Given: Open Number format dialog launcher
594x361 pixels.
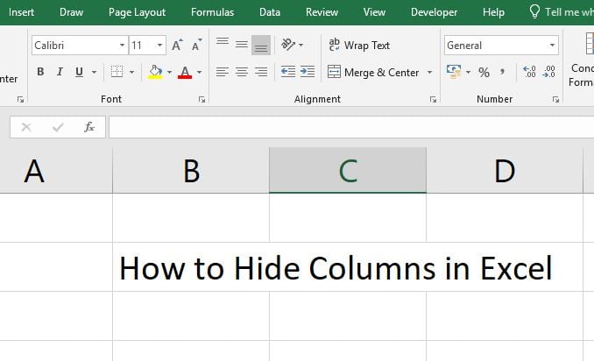Looking at the screenshot, I should [x=555, y=100].
